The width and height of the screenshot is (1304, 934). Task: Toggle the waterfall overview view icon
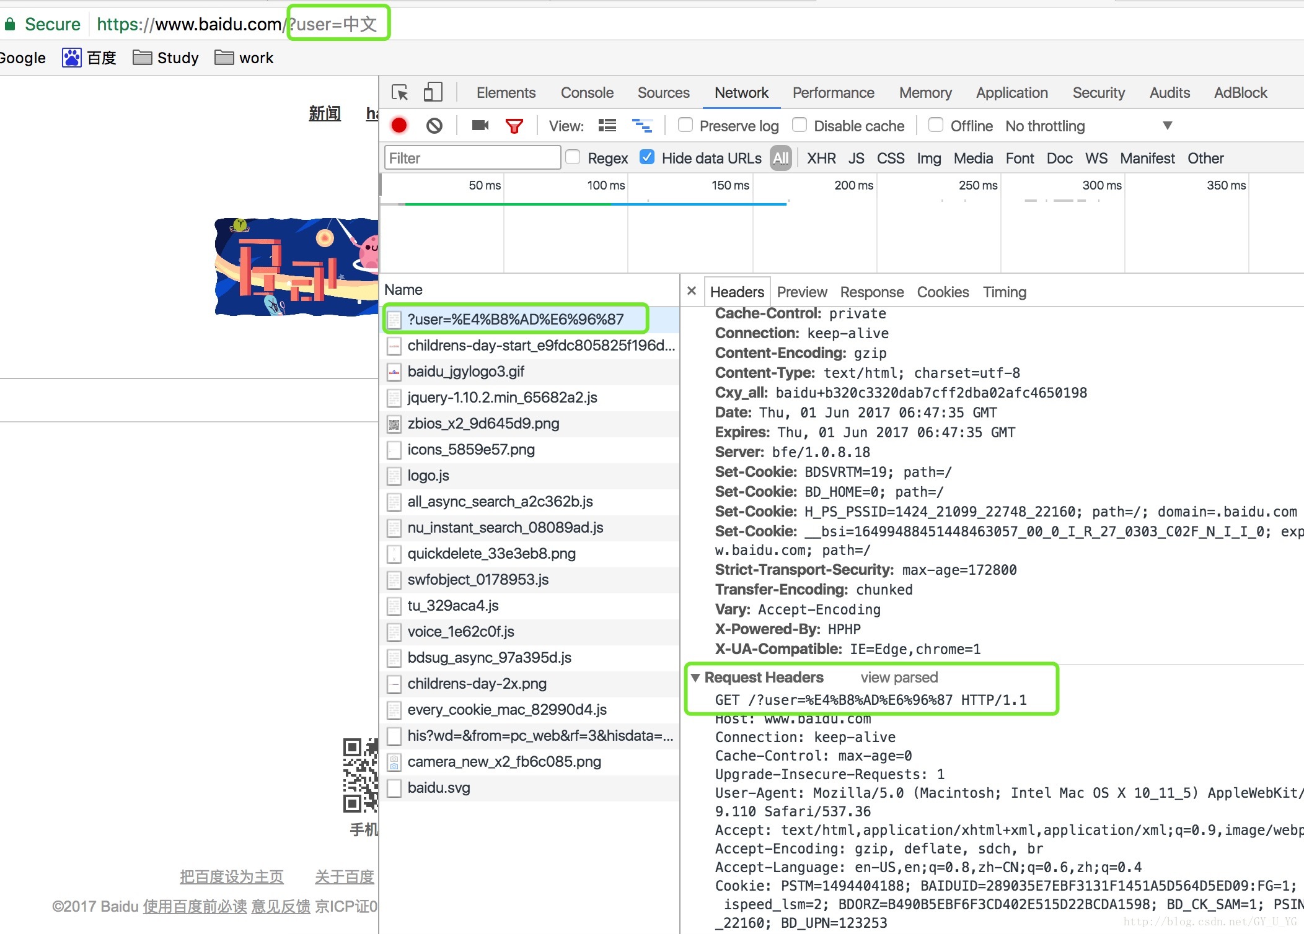coord(642,126)
